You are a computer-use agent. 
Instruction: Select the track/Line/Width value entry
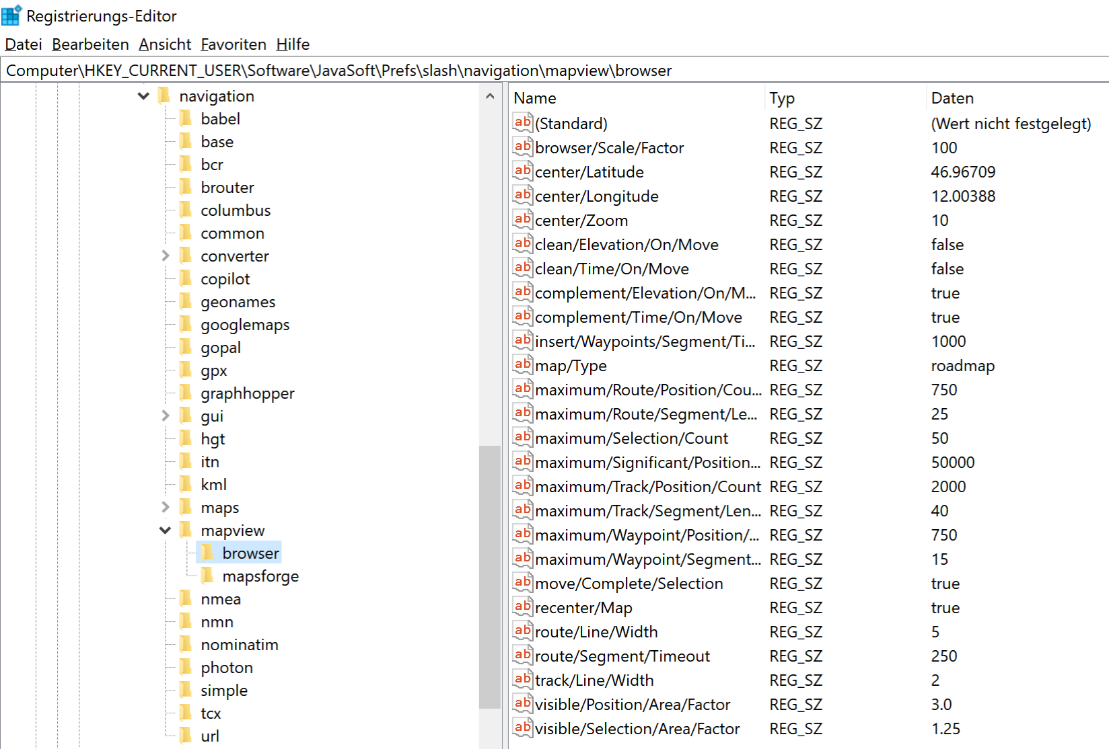tap(594, 680)
